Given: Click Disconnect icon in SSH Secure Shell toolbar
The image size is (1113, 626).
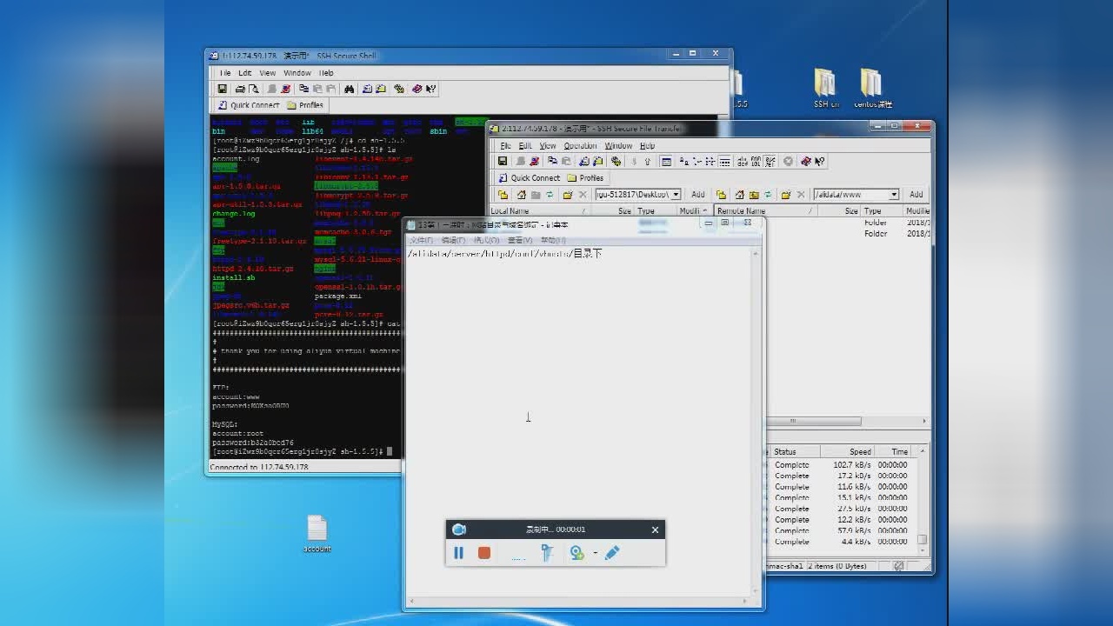Looking at the screenshot, I should pos(285,89).
